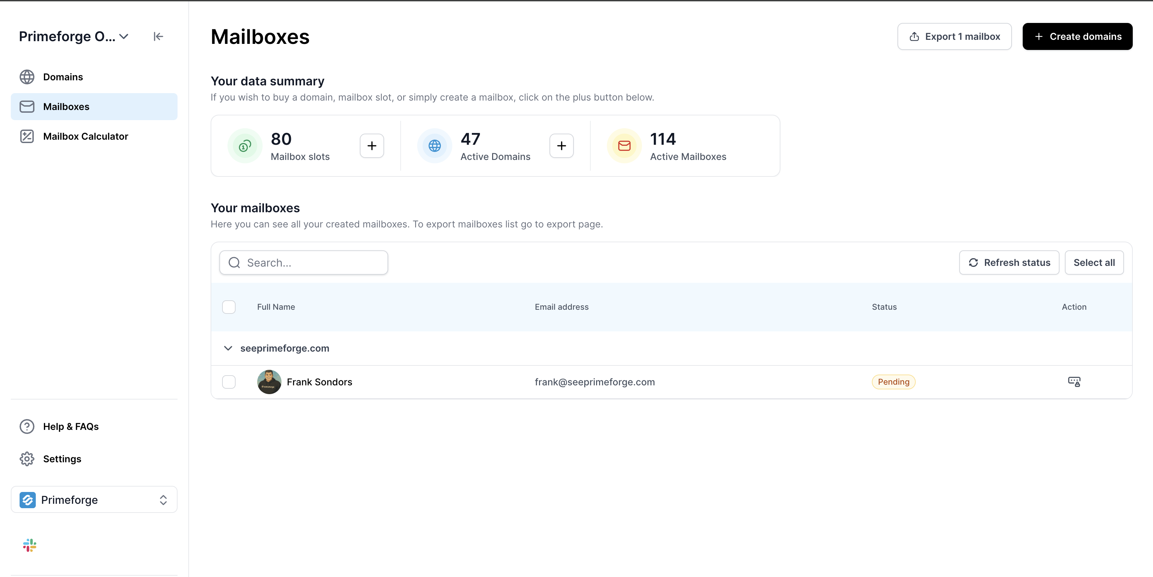Open Settings from the sidebar

[94, 459]
